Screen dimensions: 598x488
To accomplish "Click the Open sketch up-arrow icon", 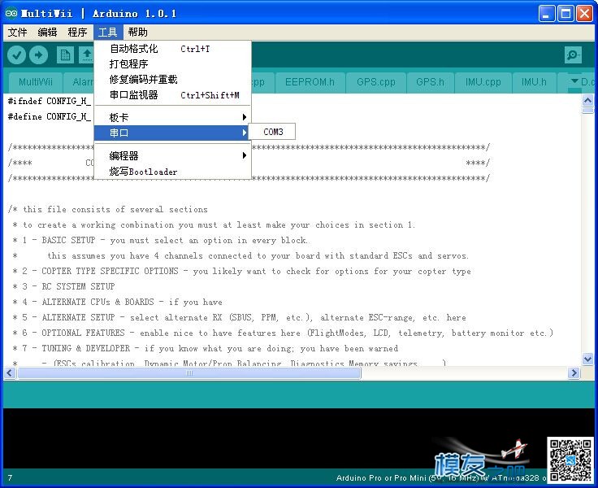I will coord(87,55).
